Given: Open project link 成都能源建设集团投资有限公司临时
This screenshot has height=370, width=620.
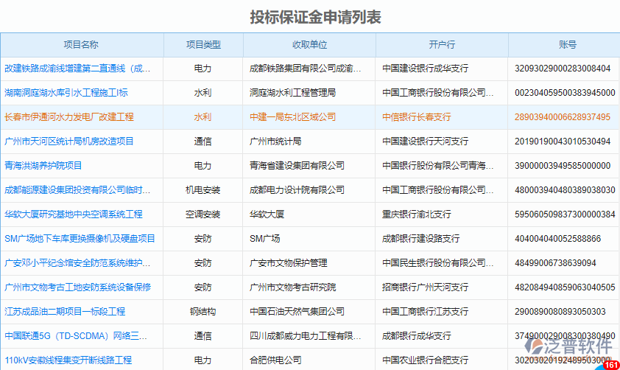Looking at the screenshot, I should pos(77,190).
